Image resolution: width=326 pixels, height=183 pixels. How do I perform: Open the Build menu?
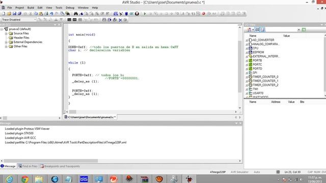(x=31, y=8)
